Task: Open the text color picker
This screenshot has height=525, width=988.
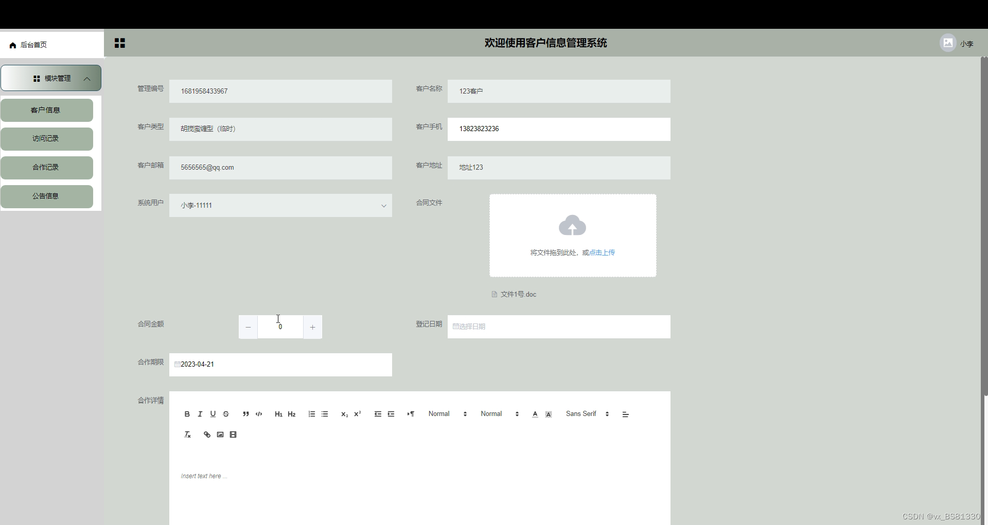Action: click(535, 414)
